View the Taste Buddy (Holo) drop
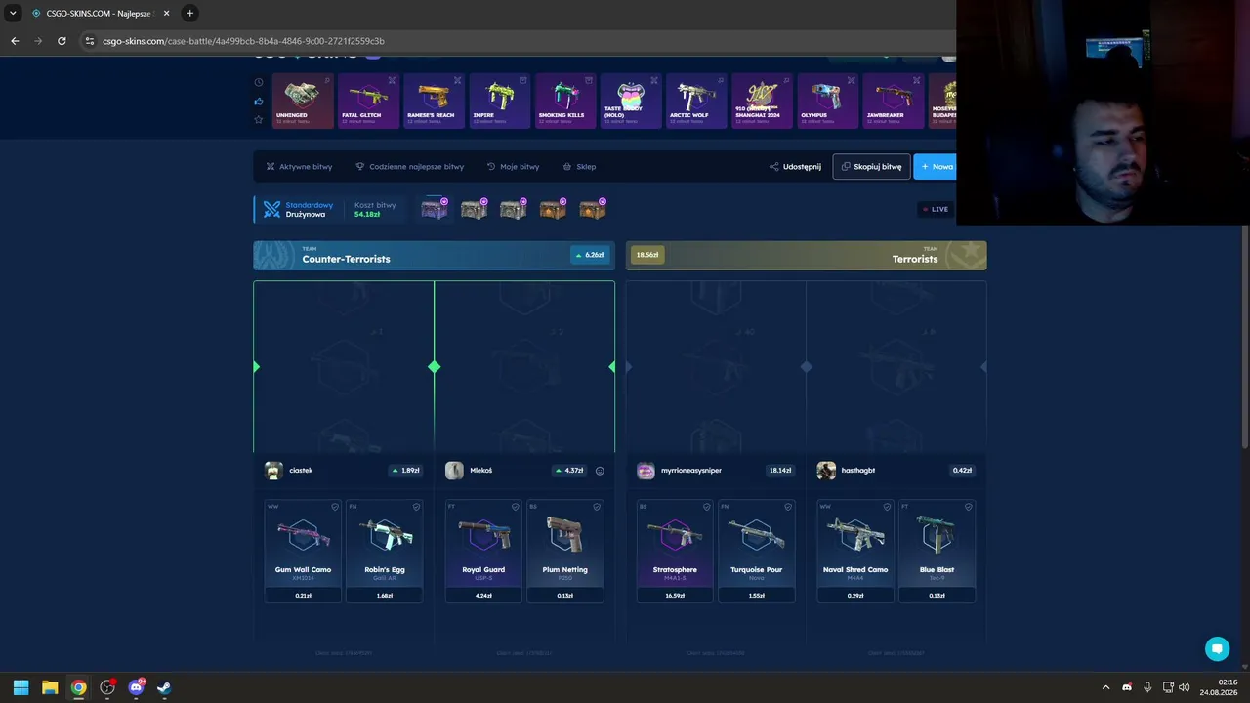 tap(630, 101)
